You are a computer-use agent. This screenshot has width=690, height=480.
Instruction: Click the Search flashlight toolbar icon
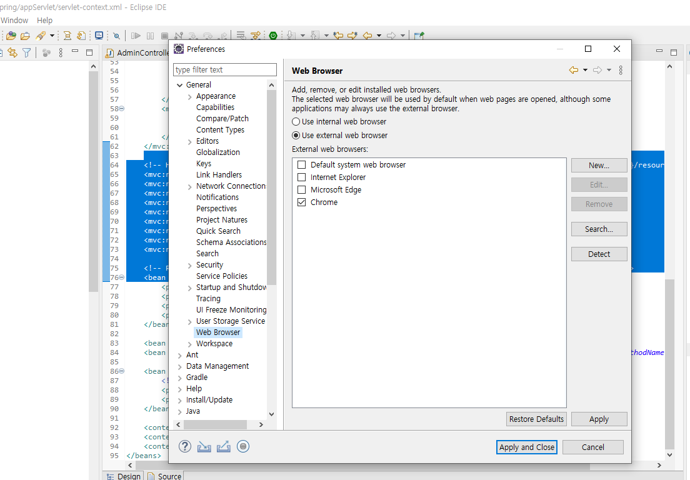(x=41, y=36)
